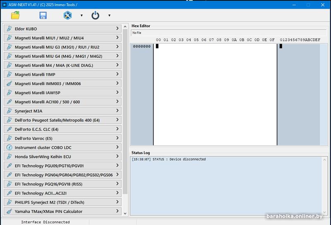Viewport: 331px width, 225px height.
Task: Expand the Yamaha TMax/XMax PIN Calculator chevron
Action: coord(118,211)
